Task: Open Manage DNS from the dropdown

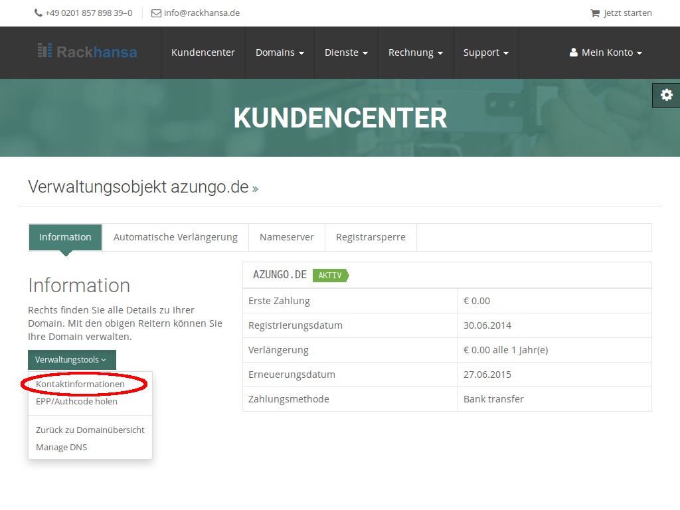Action: pos(61,447)
